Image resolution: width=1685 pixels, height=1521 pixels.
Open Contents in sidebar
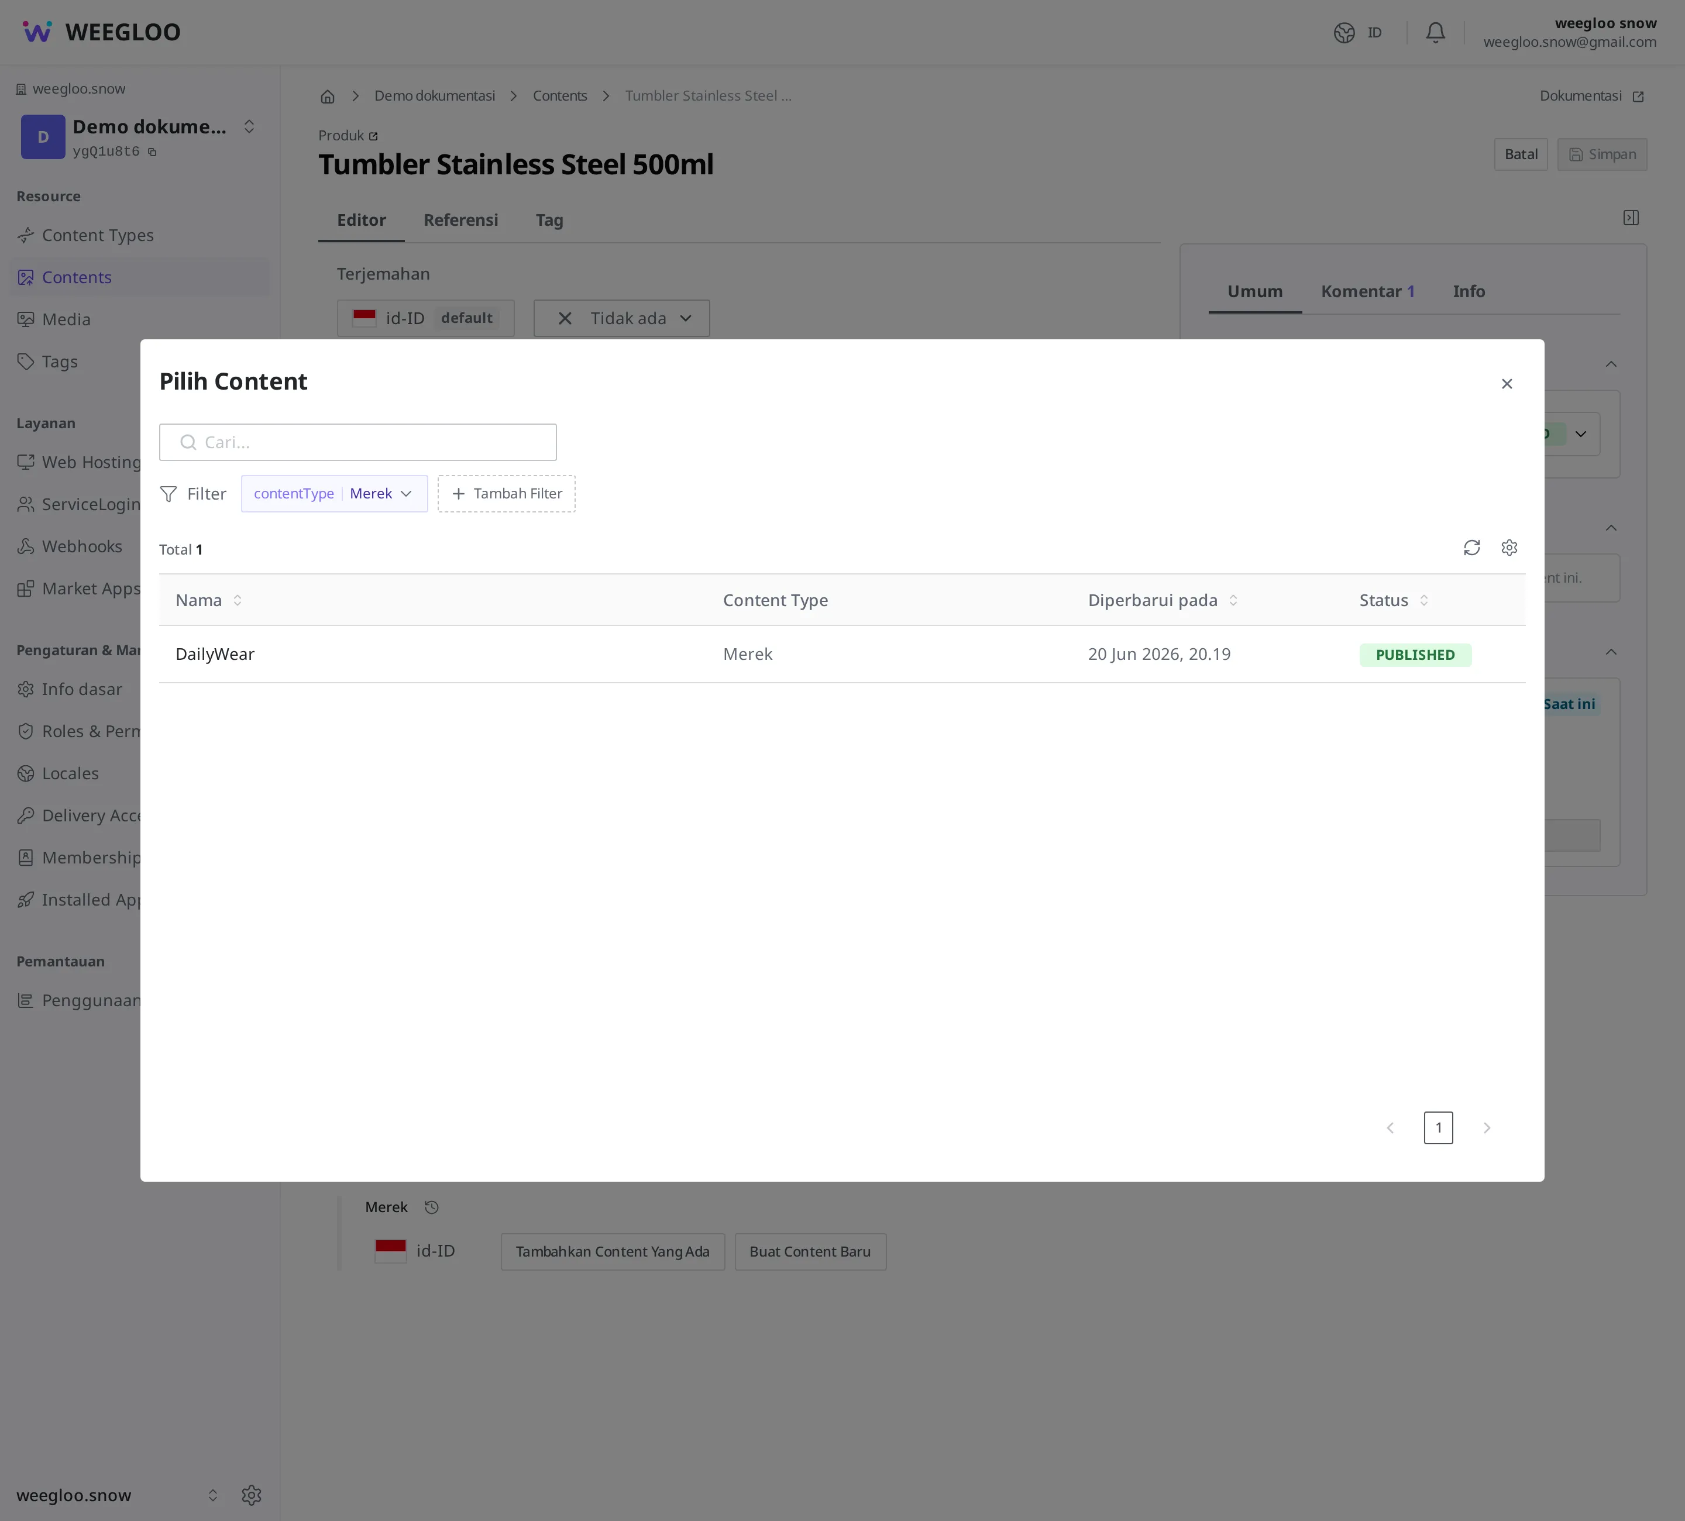140,277
